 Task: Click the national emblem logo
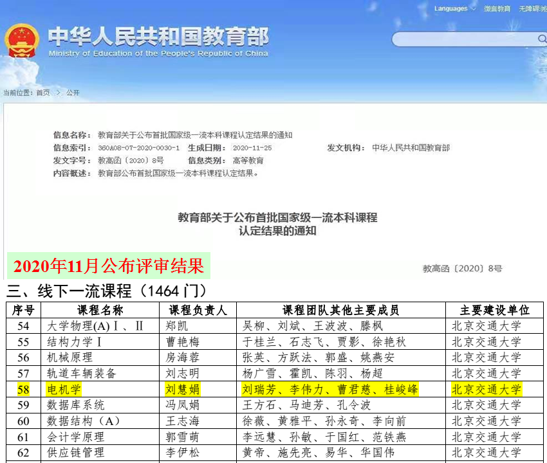[x=22, y=41]
